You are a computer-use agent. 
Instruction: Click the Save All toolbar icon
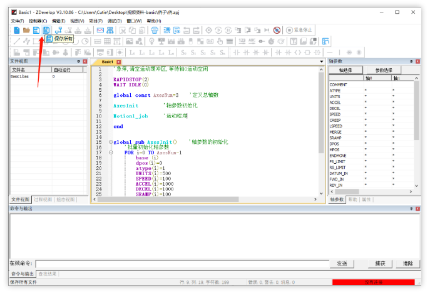(46, 30)
